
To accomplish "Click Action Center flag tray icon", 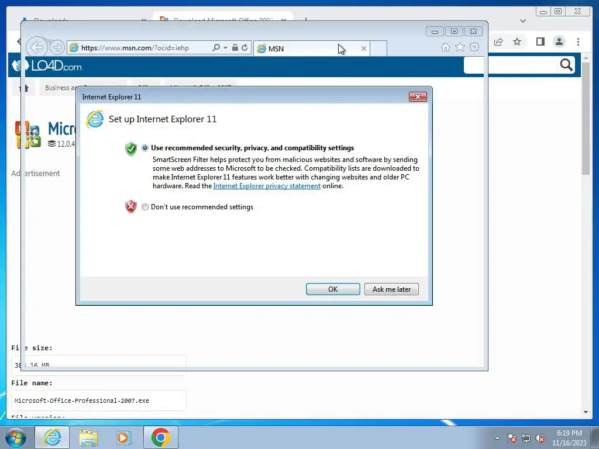I will (512, 438).
